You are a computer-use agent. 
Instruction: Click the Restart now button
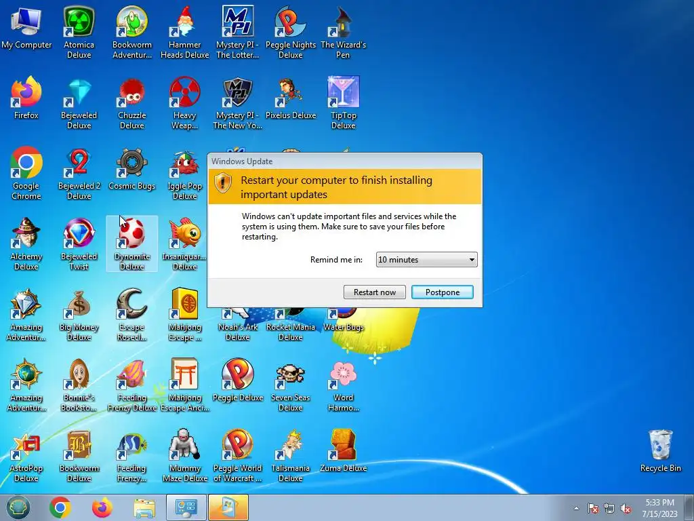(x=374, y=292)
